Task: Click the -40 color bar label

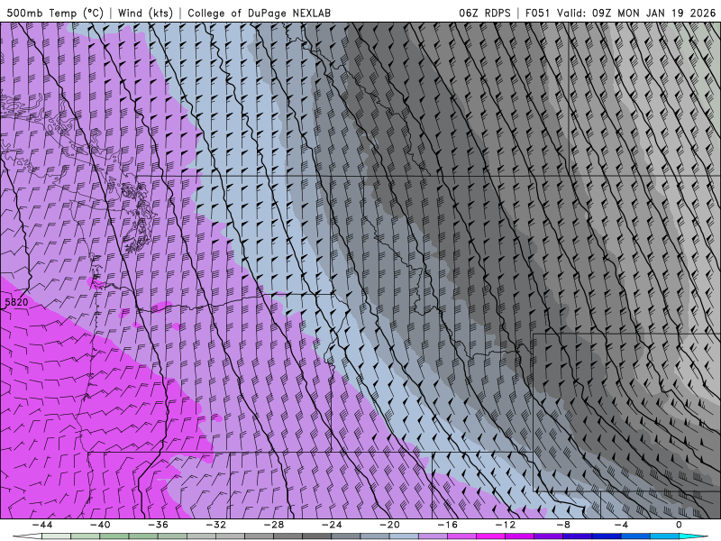Action: (x=100, y=525)
